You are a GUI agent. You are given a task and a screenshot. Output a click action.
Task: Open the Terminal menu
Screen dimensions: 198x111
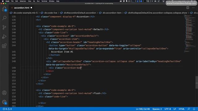(x=44, y=1)
